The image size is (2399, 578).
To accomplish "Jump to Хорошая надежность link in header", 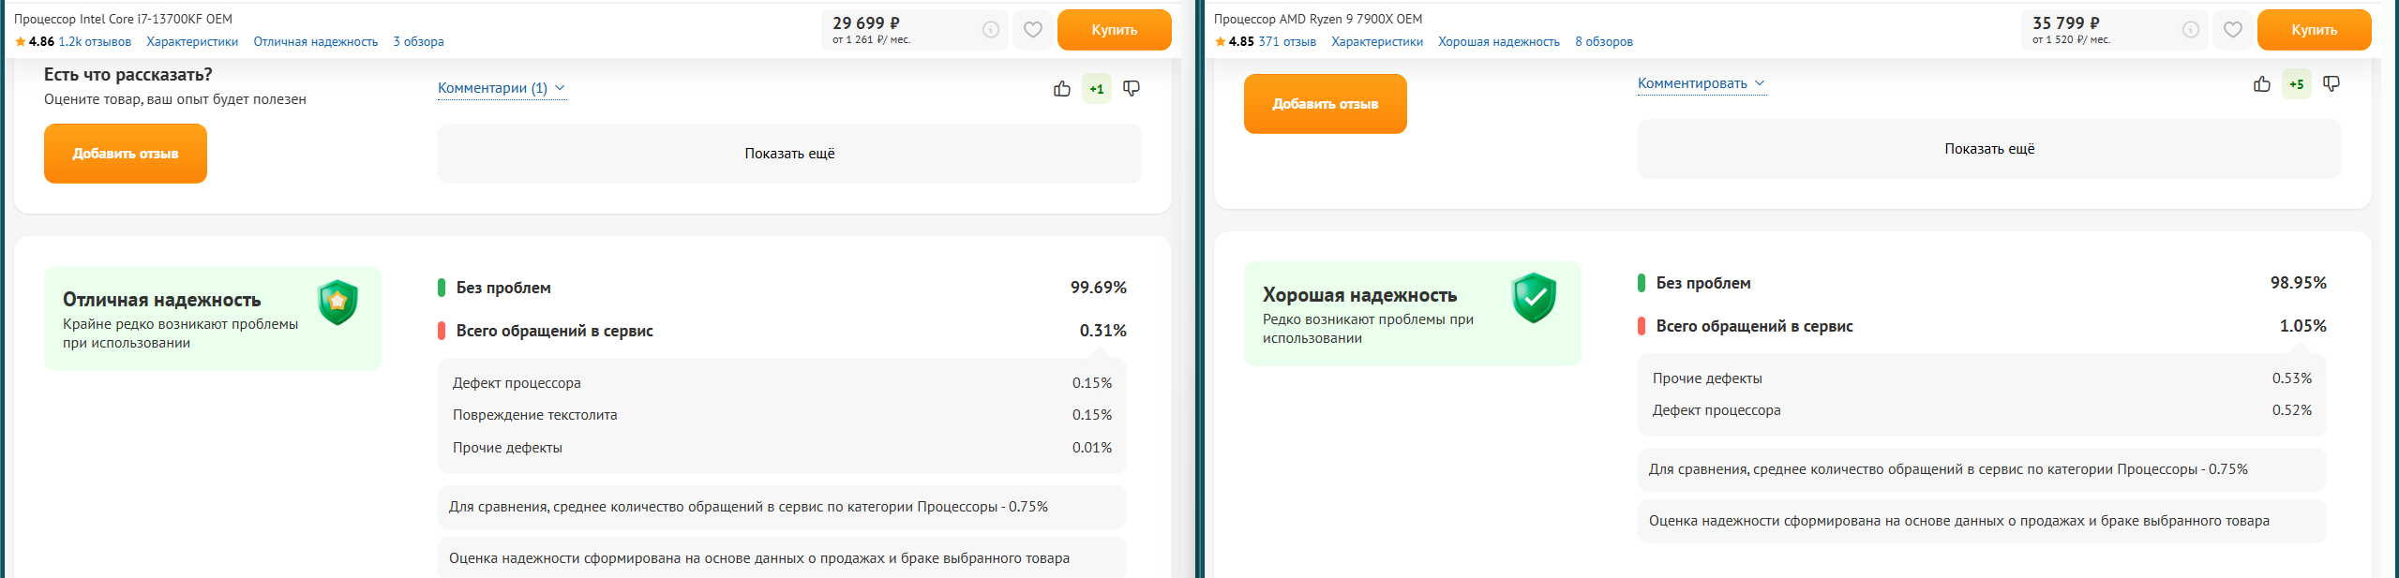I will tap(1499, 41).
